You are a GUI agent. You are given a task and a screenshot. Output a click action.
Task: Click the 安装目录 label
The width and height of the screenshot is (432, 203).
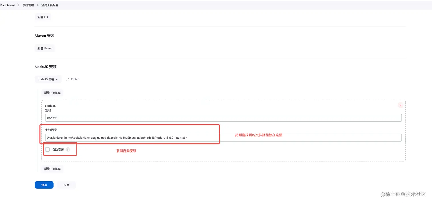[x=51, y=130]
